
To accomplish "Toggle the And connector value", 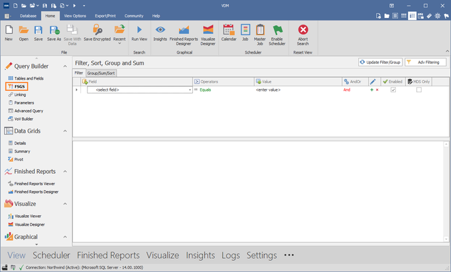I will point(347,90).
